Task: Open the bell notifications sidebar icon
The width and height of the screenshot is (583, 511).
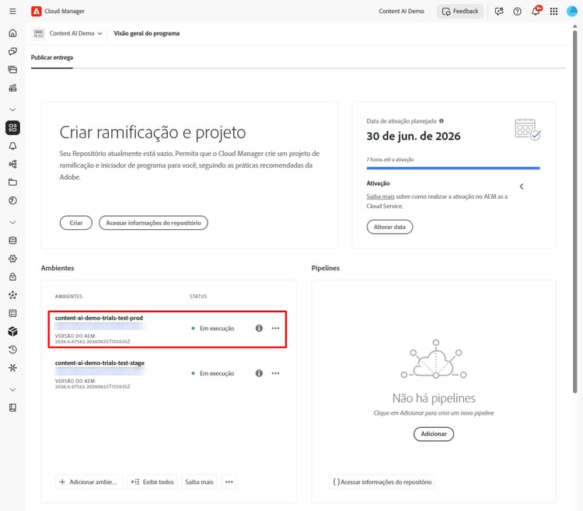Action: pyautogui.click(x=12, y=146)
